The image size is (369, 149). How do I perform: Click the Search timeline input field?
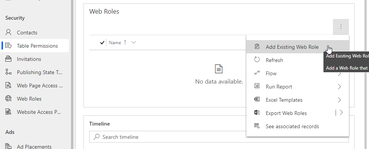click(219, 137)
